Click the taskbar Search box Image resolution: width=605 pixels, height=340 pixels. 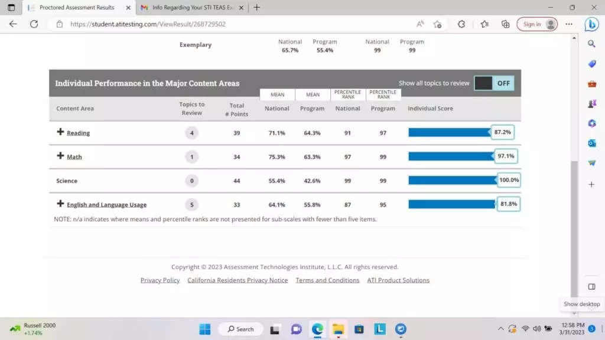241,329
